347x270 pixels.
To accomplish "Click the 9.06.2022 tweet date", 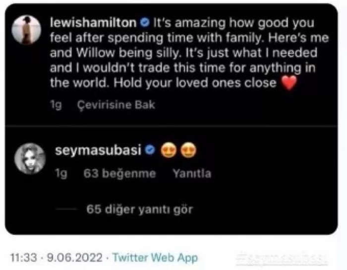I will 75,258.
